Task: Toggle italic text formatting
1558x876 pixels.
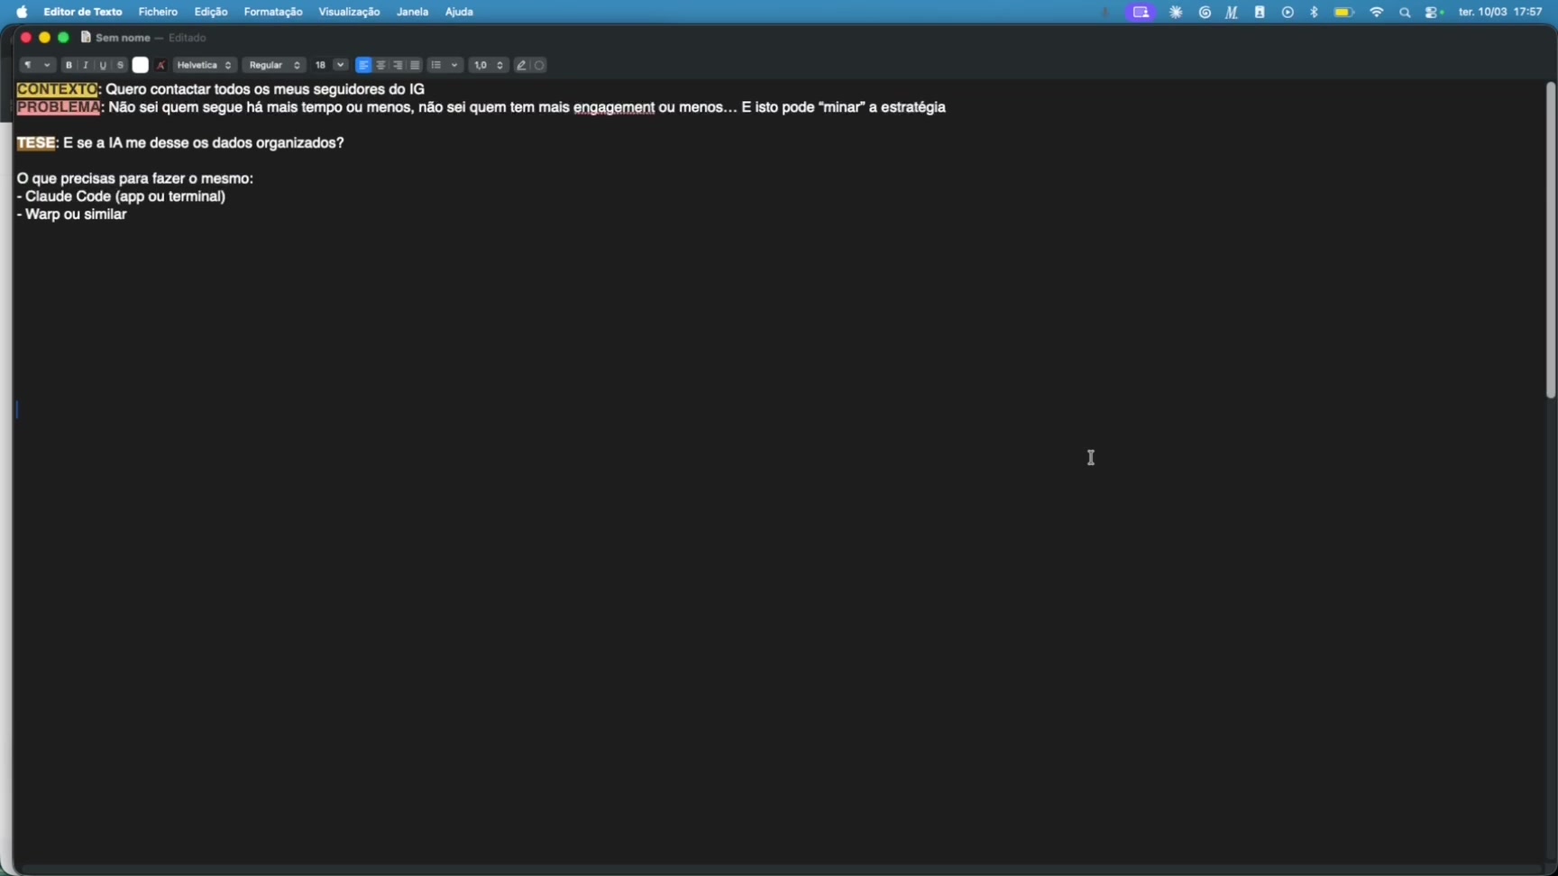Action: (x=86, y=65)
